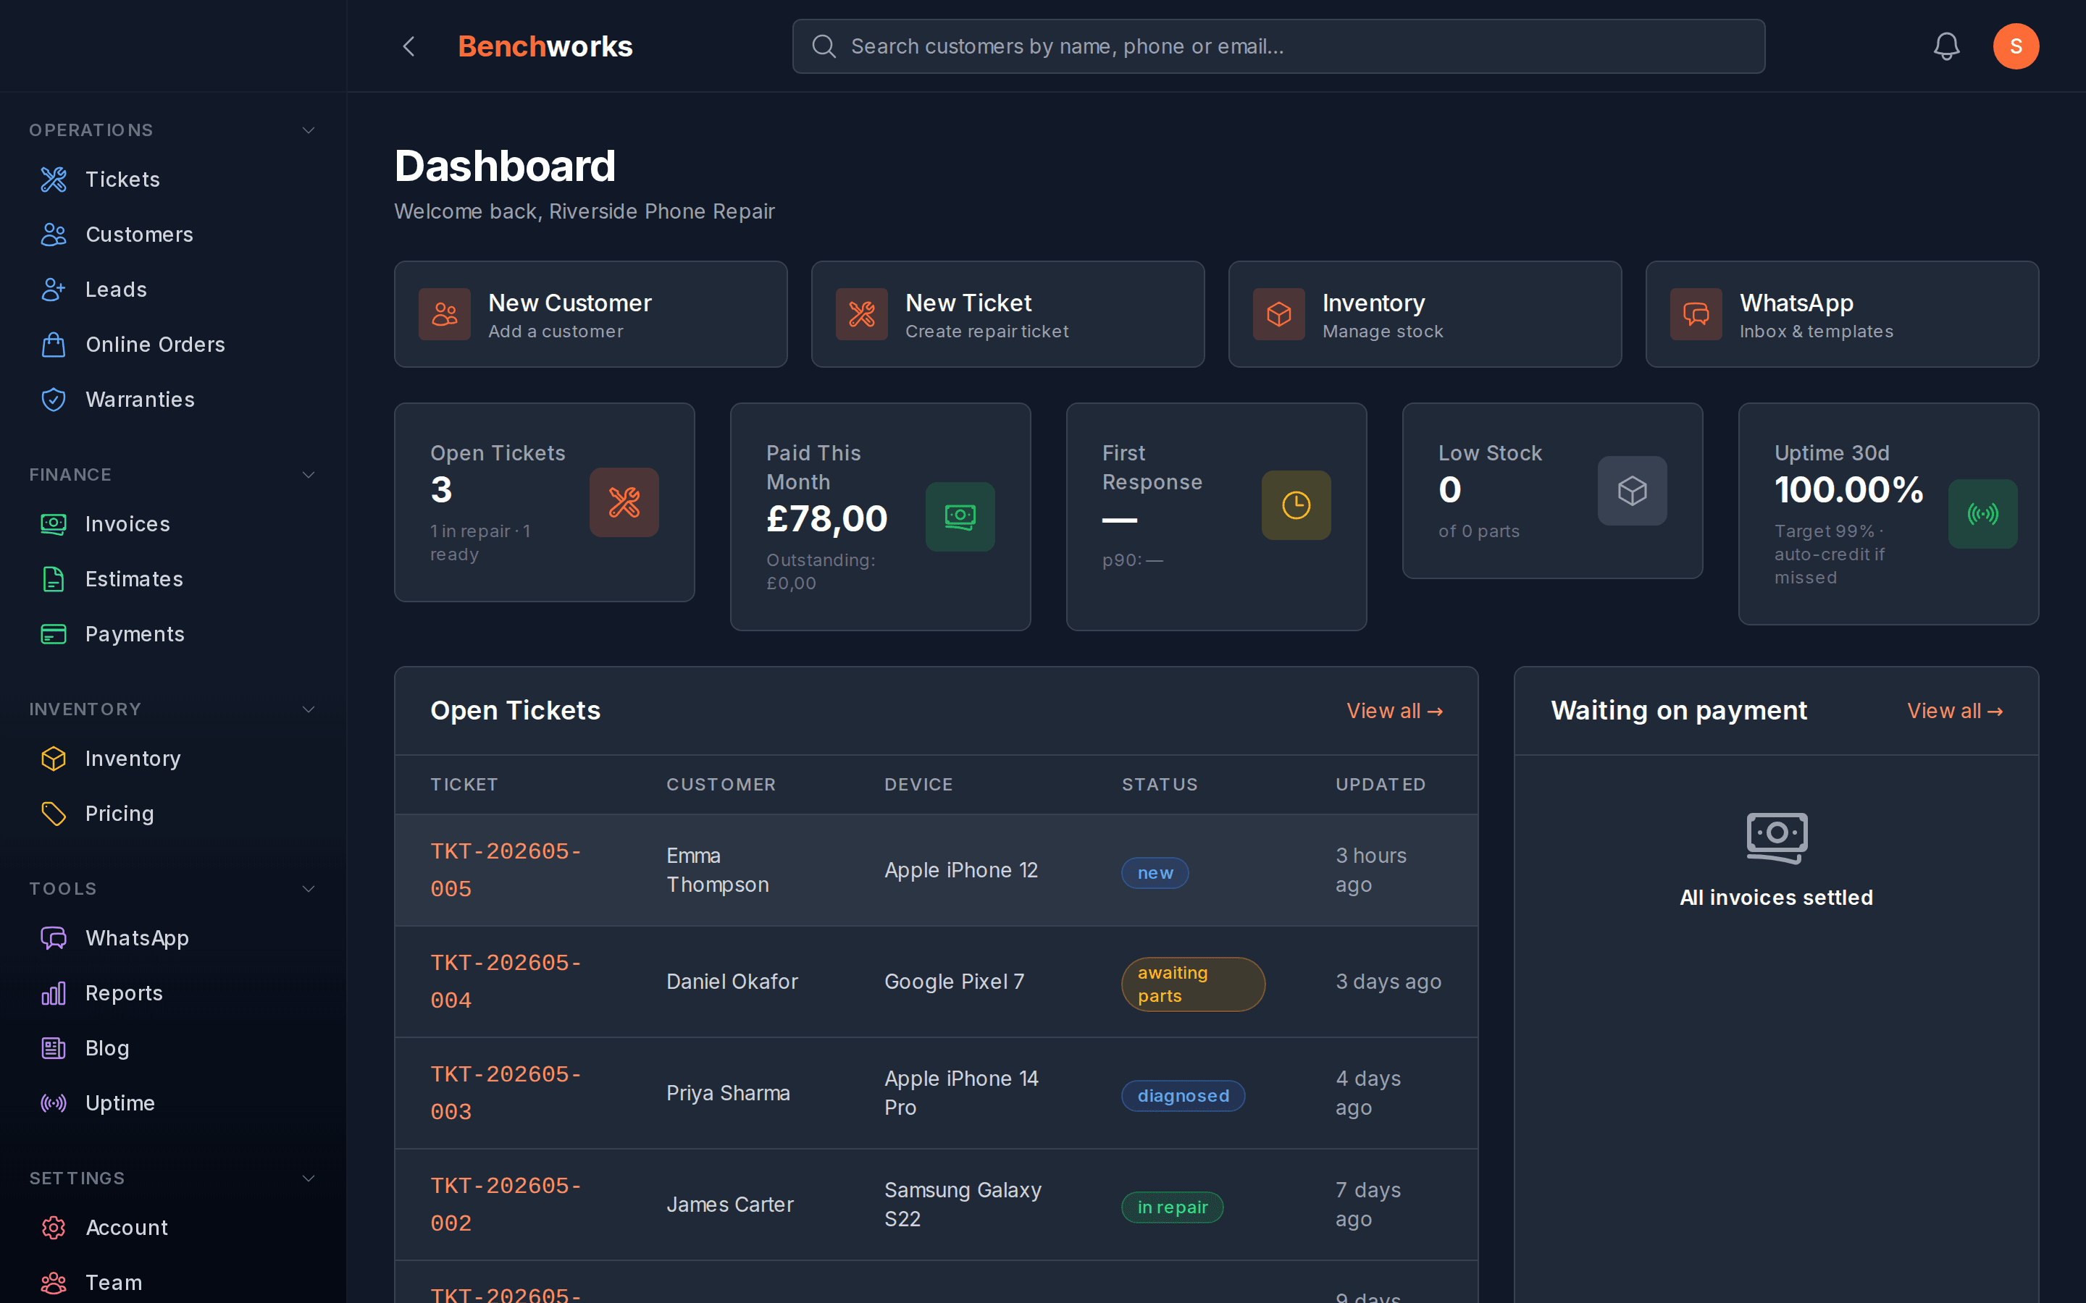Viewport: 2086px width, 1303px height.
Task: Click the Low Stock box icon
Action: (1633, 492)
